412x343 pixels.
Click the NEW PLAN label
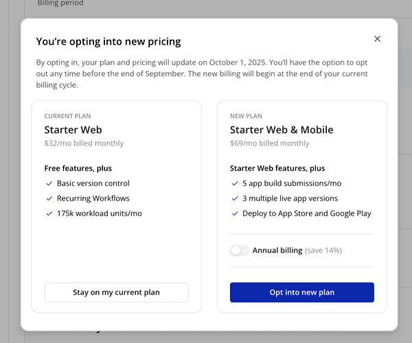point(246,117)
